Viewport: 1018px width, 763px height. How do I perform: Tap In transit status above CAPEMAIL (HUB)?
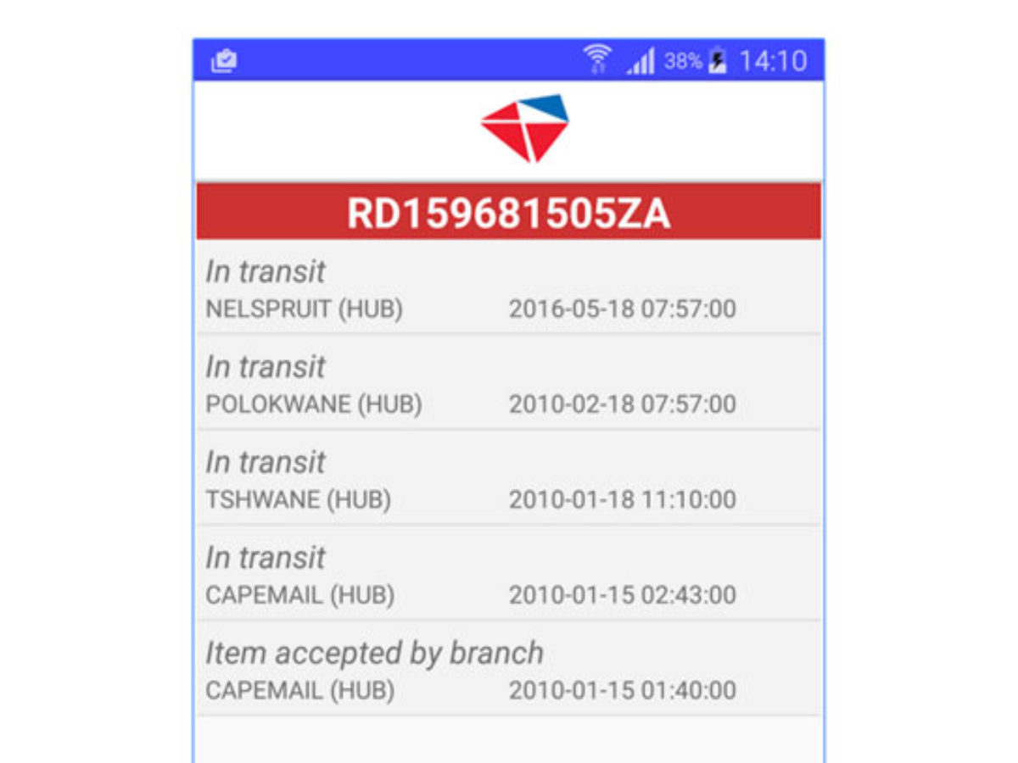[x=266, y=558]
